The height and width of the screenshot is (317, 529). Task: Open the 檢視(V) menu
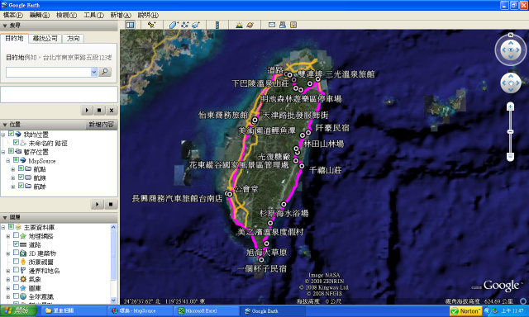click(x=66, y=15)
